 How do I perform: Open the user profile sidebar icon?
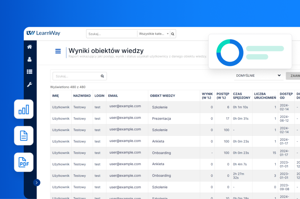coord(30,60)
